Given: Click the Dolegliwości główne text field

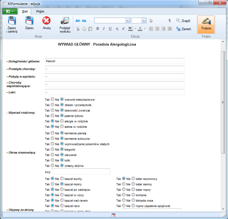Looking at the screenshot, I should tap(115, 61).
